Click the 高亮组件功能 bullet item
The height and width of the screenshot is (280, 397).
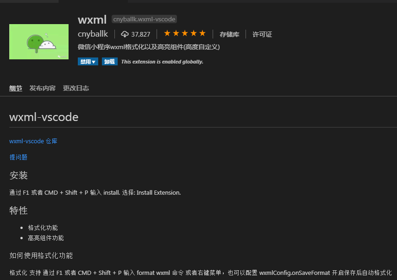tap(46, 238)
